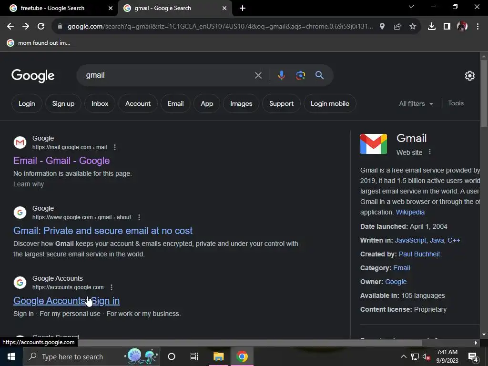
Task: Reload the current page
Action: (x=41, y=27)
